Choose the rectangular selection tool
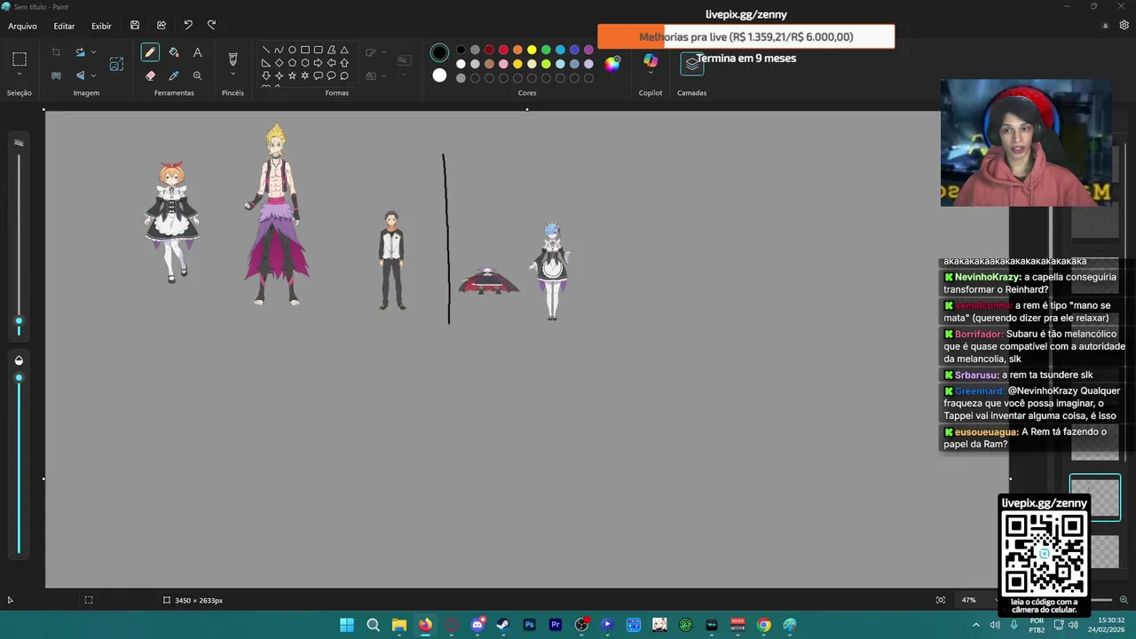Image resolution: width=1136 pixels, height=639 pixels. click(20, 59)
